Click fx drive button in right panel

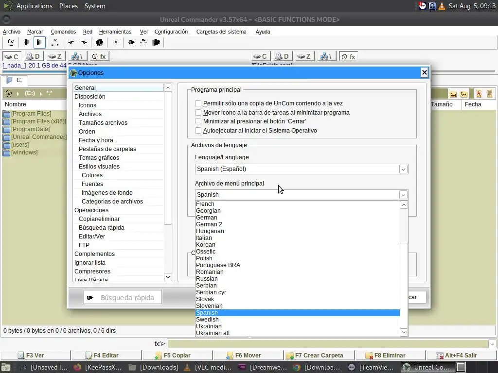pyautogui.click(x=348, y=56)
